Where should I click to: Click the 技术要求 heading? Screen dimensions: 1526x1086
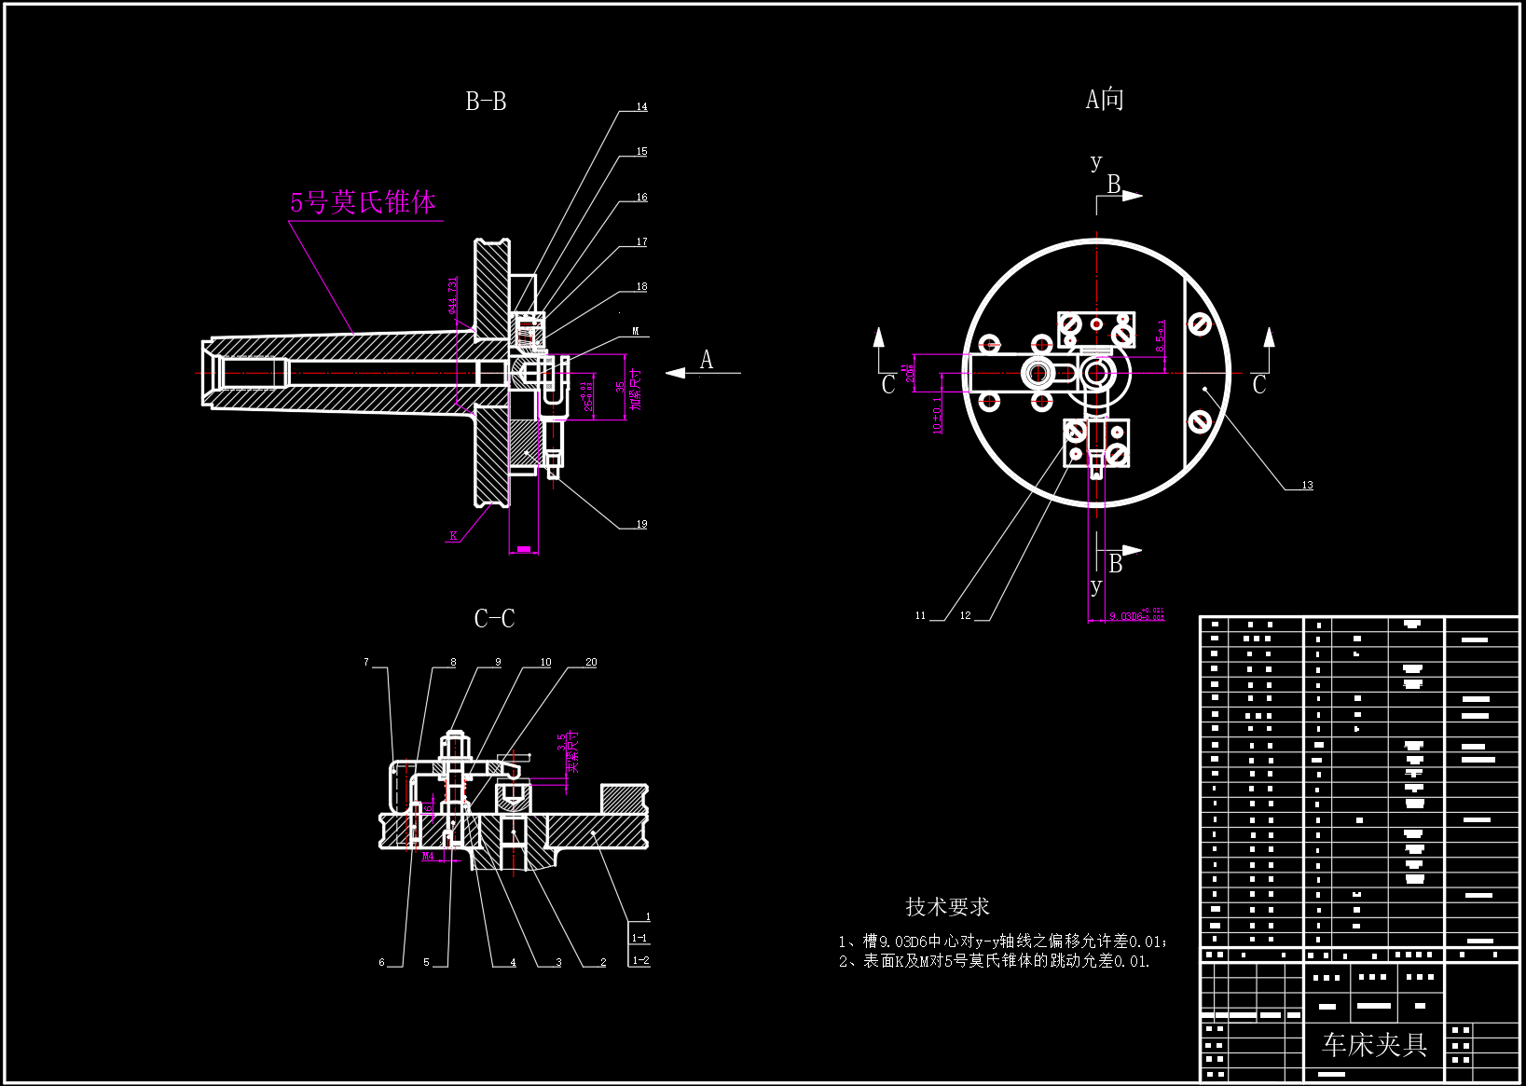(947, 907)
